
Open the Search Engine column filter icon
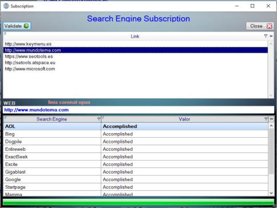pos(99,119)
